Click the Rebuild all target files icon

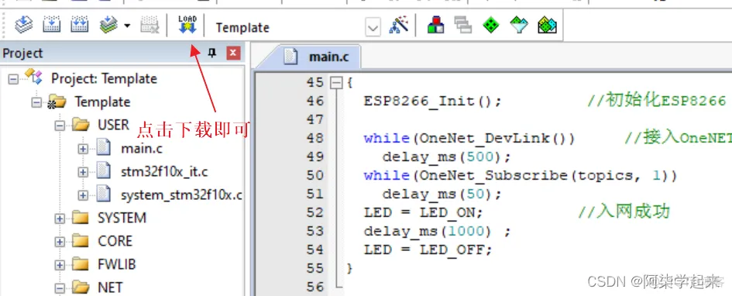click(x=80, y=24)
